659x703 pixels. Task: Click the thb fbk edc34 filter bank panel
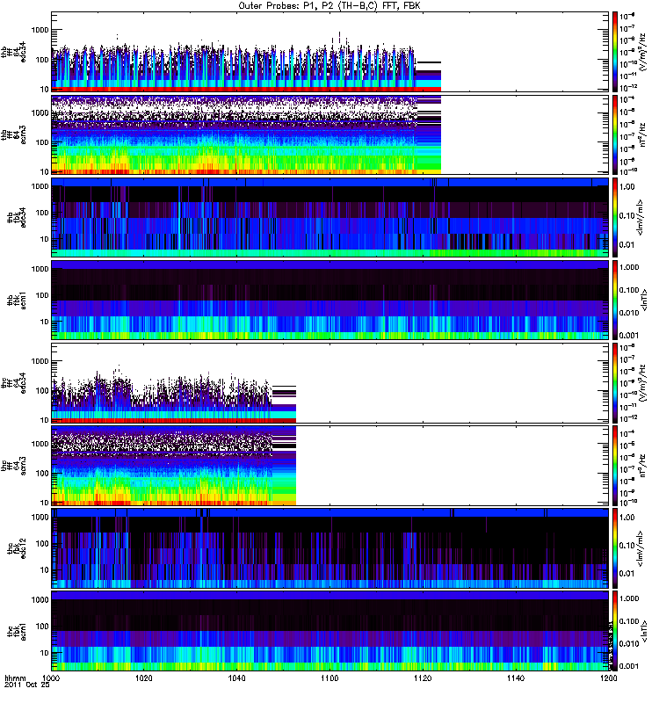(x=329, y=217)
